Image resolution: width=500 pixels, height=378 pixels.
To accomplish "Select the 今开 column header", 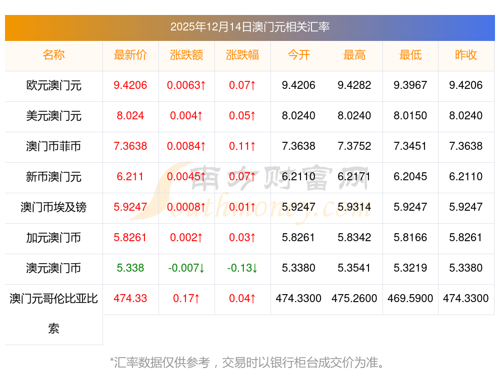I will 298,55.
